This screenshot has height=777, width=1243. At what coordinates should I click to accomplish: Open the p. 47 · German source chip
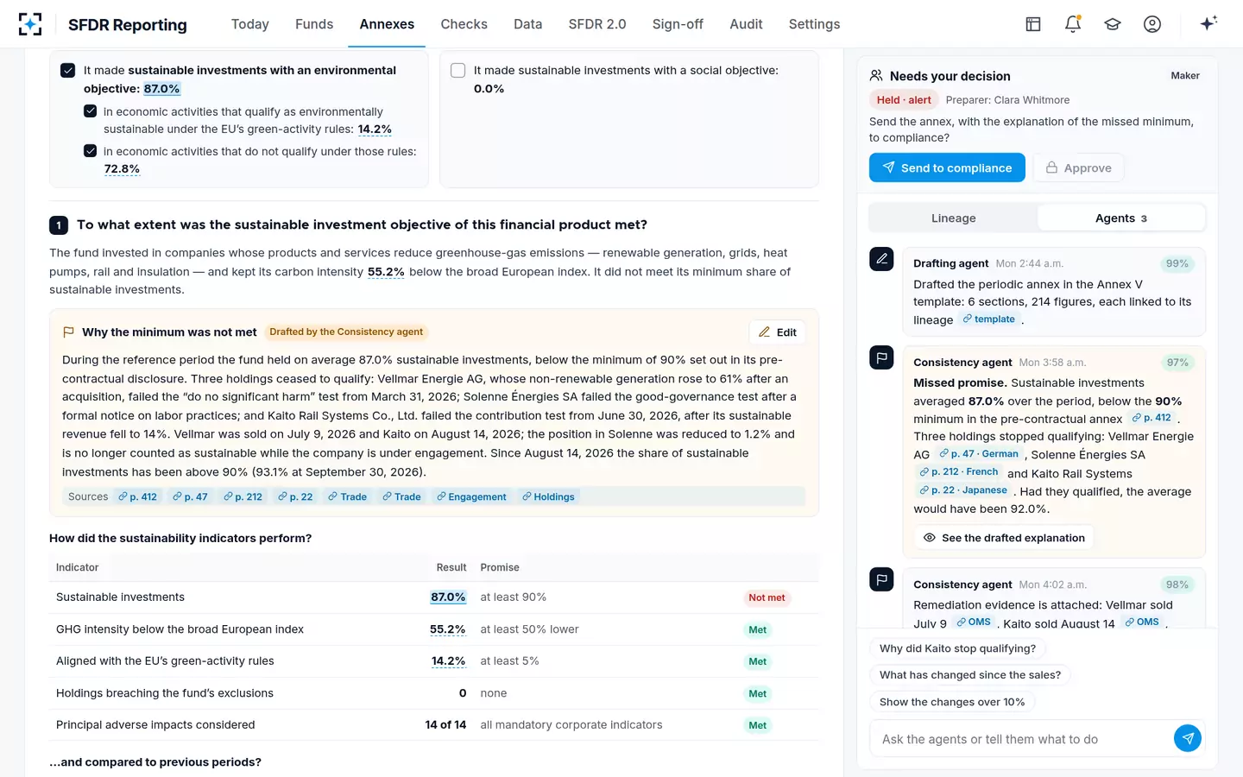pos(979,454)
